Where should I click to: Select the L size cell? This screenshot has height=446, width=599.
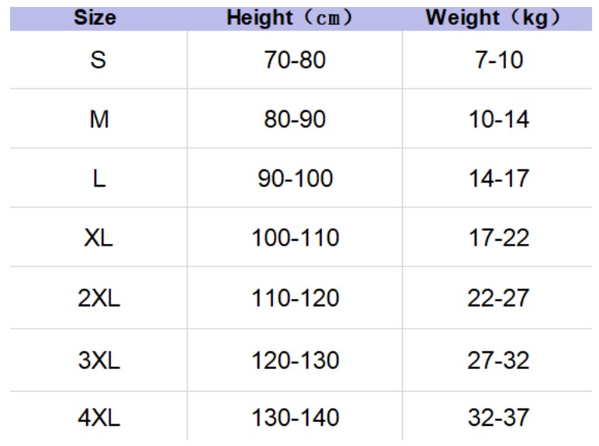tap(99, 179)
